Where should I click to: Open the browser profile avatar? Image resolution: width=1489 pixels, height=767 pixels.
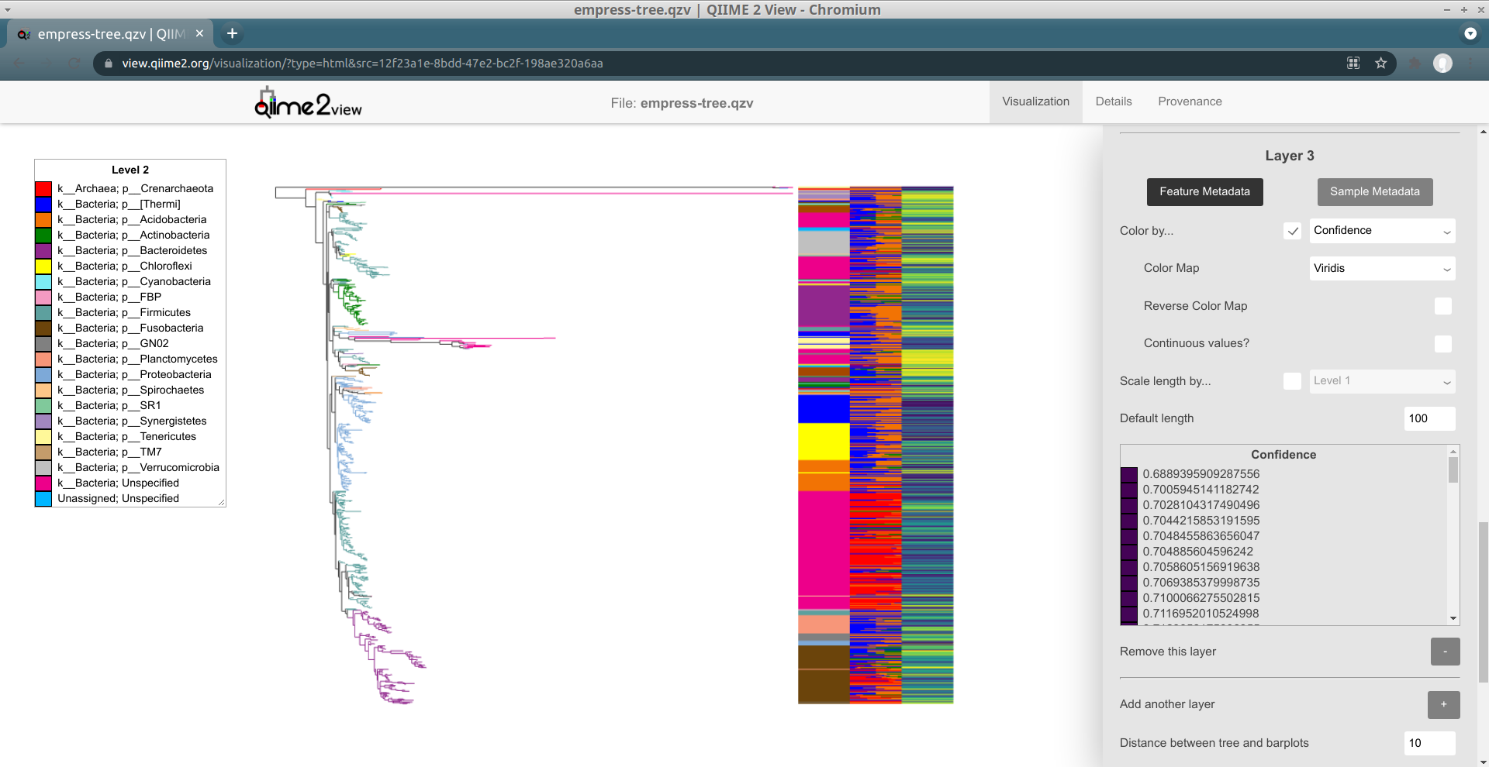(1443, 64)
